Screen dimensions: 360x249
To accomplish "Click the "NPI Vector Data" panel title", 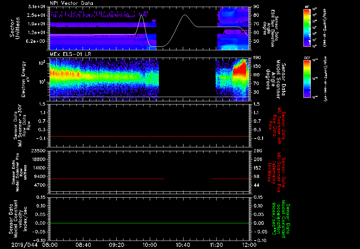I will (x=71, y=3).
